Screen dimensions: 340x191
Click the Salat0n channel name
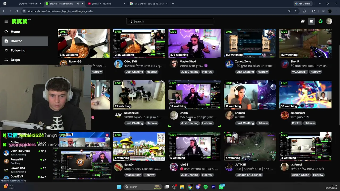tap(129, 165)
